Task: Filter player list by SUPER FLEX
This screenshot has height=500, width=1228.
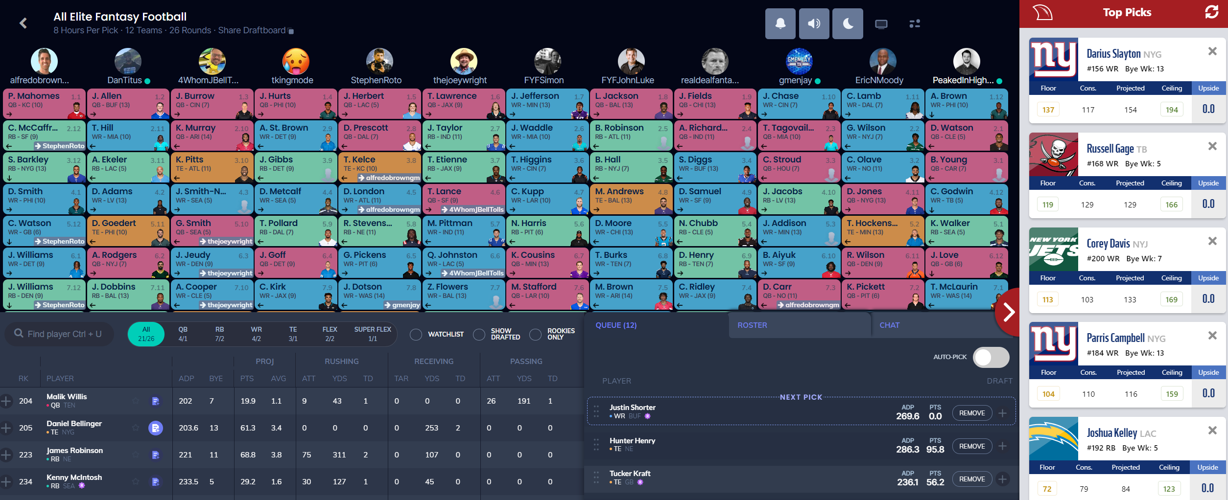Action: (x=373, y=334)
